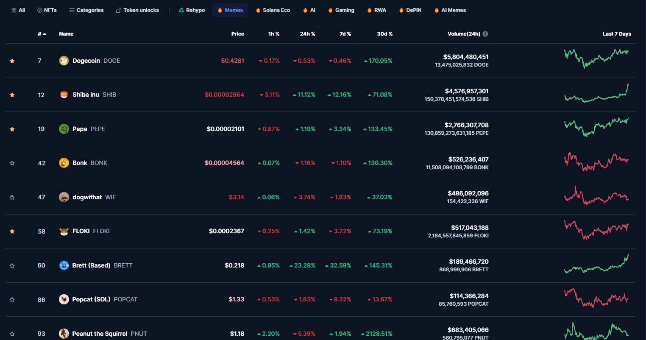Viewport: 646px width, 340px height.
Task: Click the Volume(24h) info icon
Action: click(485, 34)
